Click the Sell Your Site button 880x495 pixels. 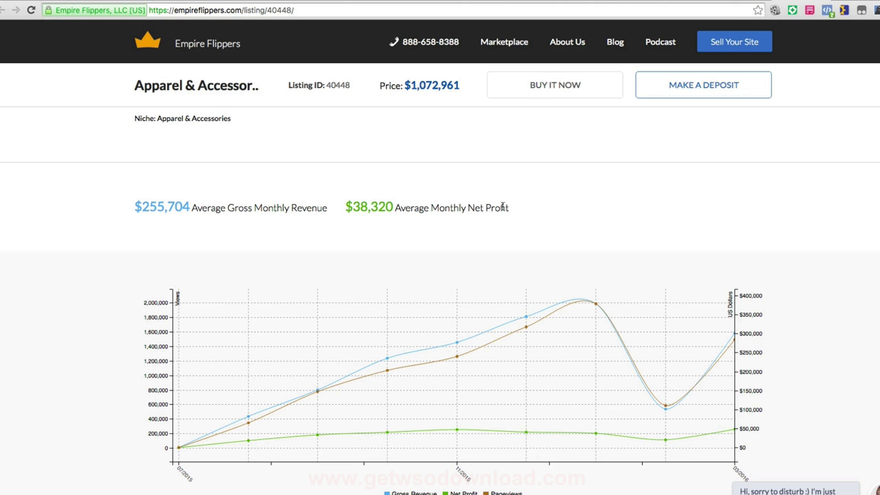pos(734,42)
